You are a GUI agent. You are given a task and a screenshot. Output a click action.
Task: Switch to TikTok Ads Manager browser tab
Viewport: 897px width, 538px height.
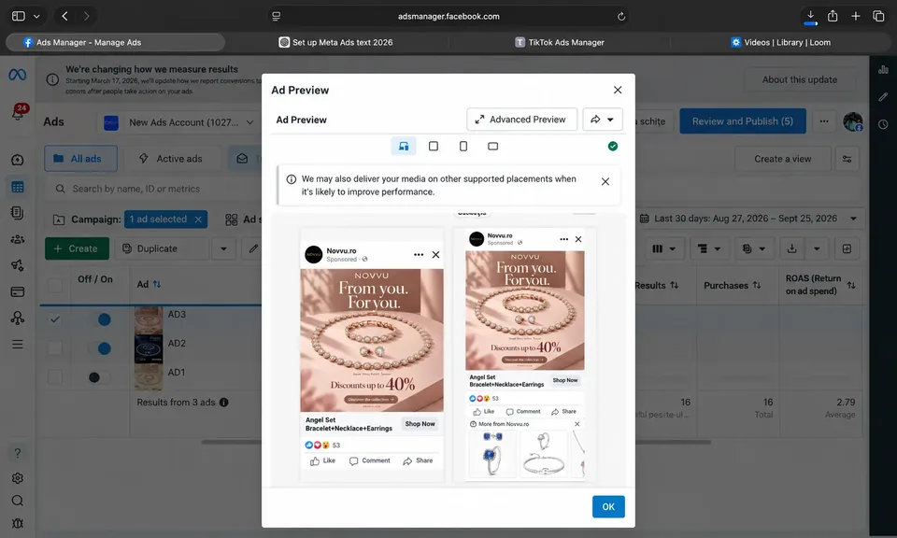[560, 42]
